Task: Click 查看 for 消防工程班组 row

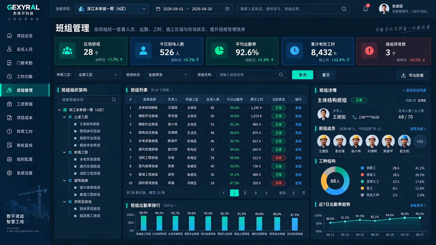Action: tap(298, 158)
